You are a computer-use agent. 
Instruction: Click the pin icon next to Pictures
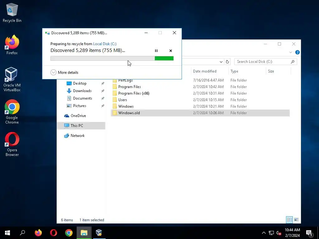103,106
